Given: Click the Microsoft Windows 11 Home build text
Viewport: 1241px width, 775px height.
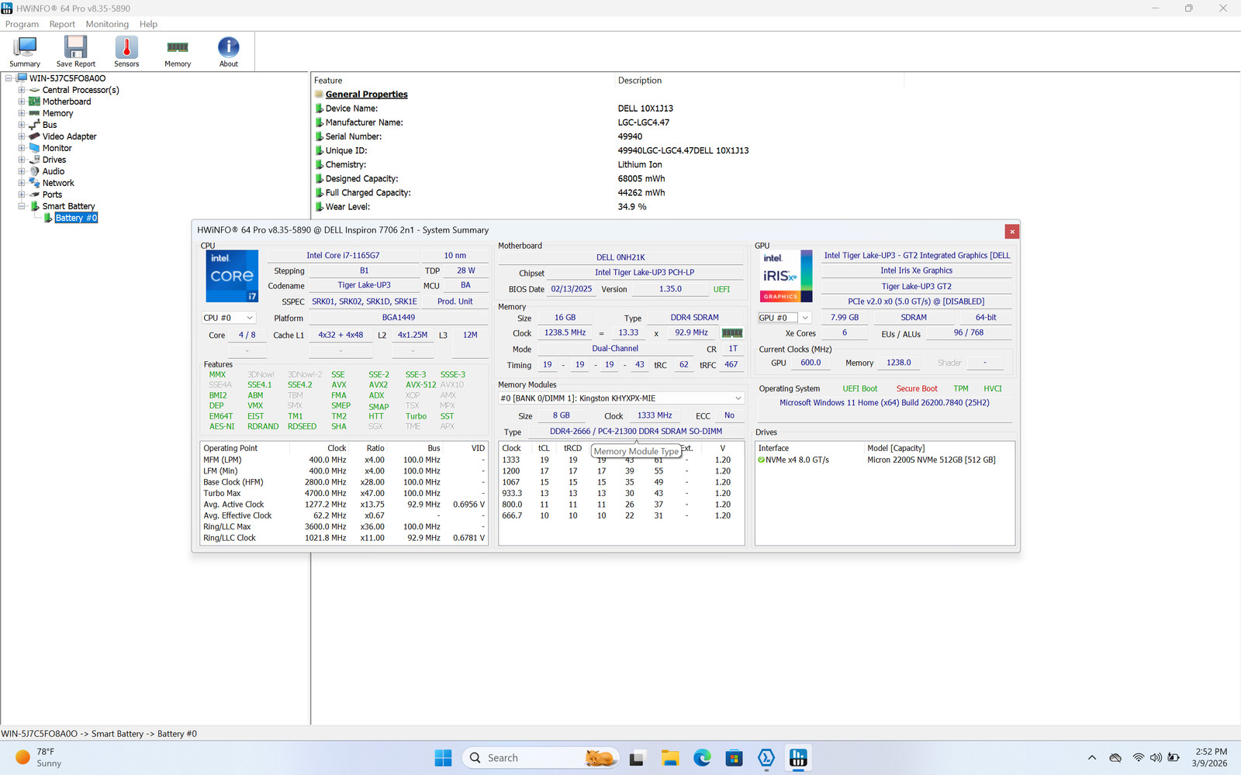Looking at the screenshot, I should [x=884, y=403].
